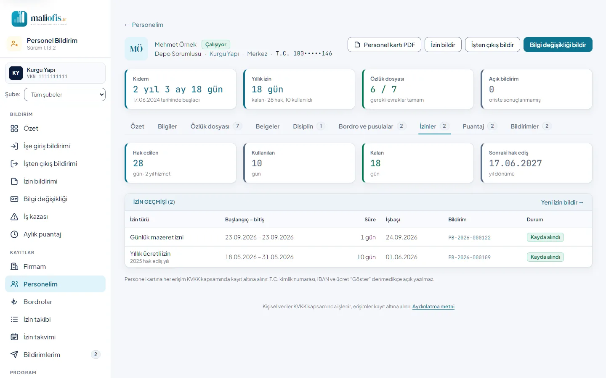This screenshot has height=378, width=606.
Task: Open the Şube branch dropdown
Action: click(x=65, y=94)
